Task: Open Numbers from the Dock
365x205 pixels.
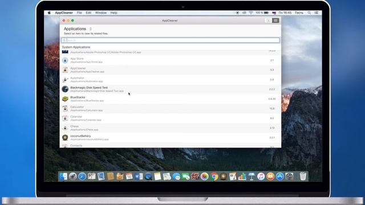Action: [242, 177]
